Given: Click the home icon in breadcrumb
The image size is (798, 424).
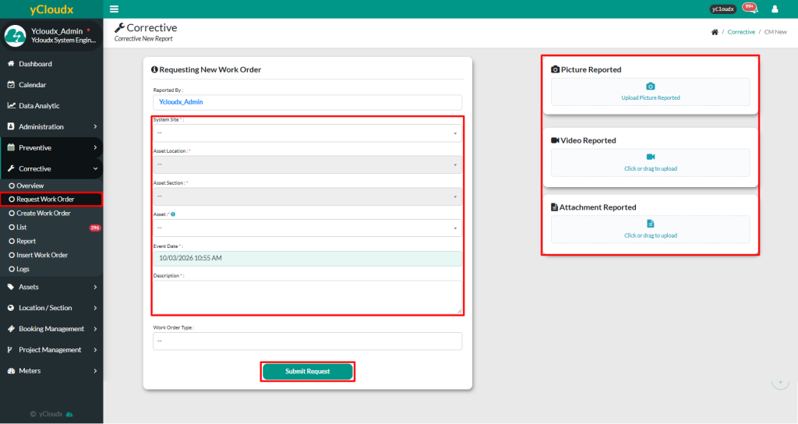Looking at the screenshot, I should (x=715, y=32).
